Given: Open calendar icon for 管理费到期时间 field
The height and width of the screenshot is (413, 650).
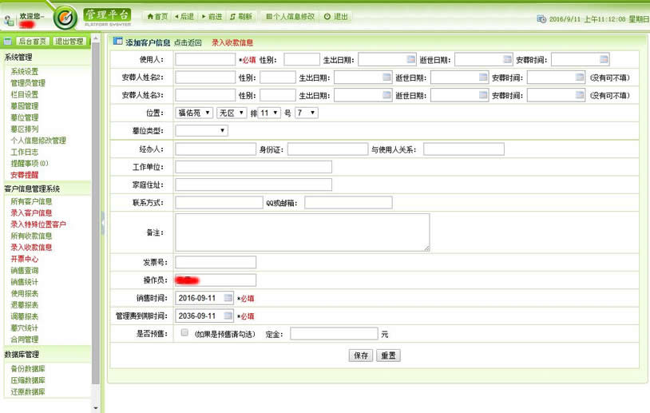Looking at the screenshot, I should click(x=228, y=316).
